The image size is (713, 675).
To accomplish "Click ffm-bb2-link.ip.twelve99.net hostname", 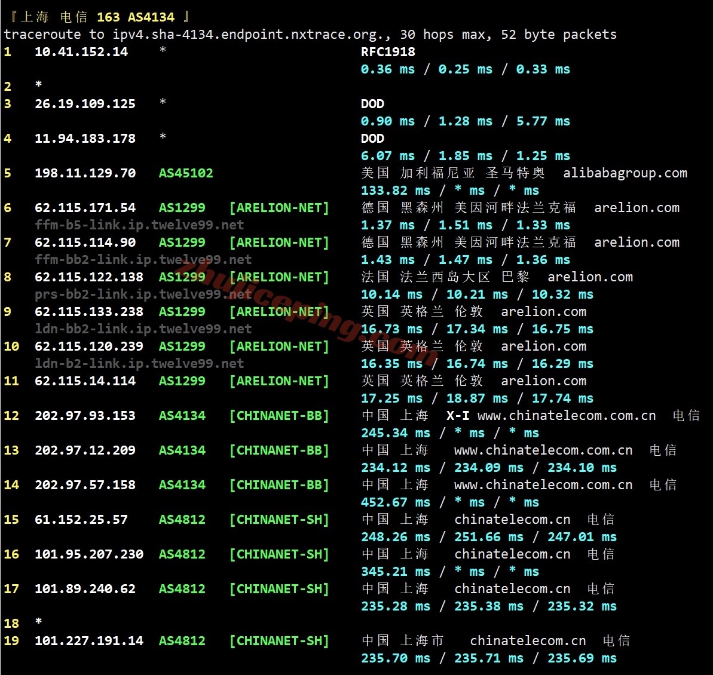I will coord(143,259).
